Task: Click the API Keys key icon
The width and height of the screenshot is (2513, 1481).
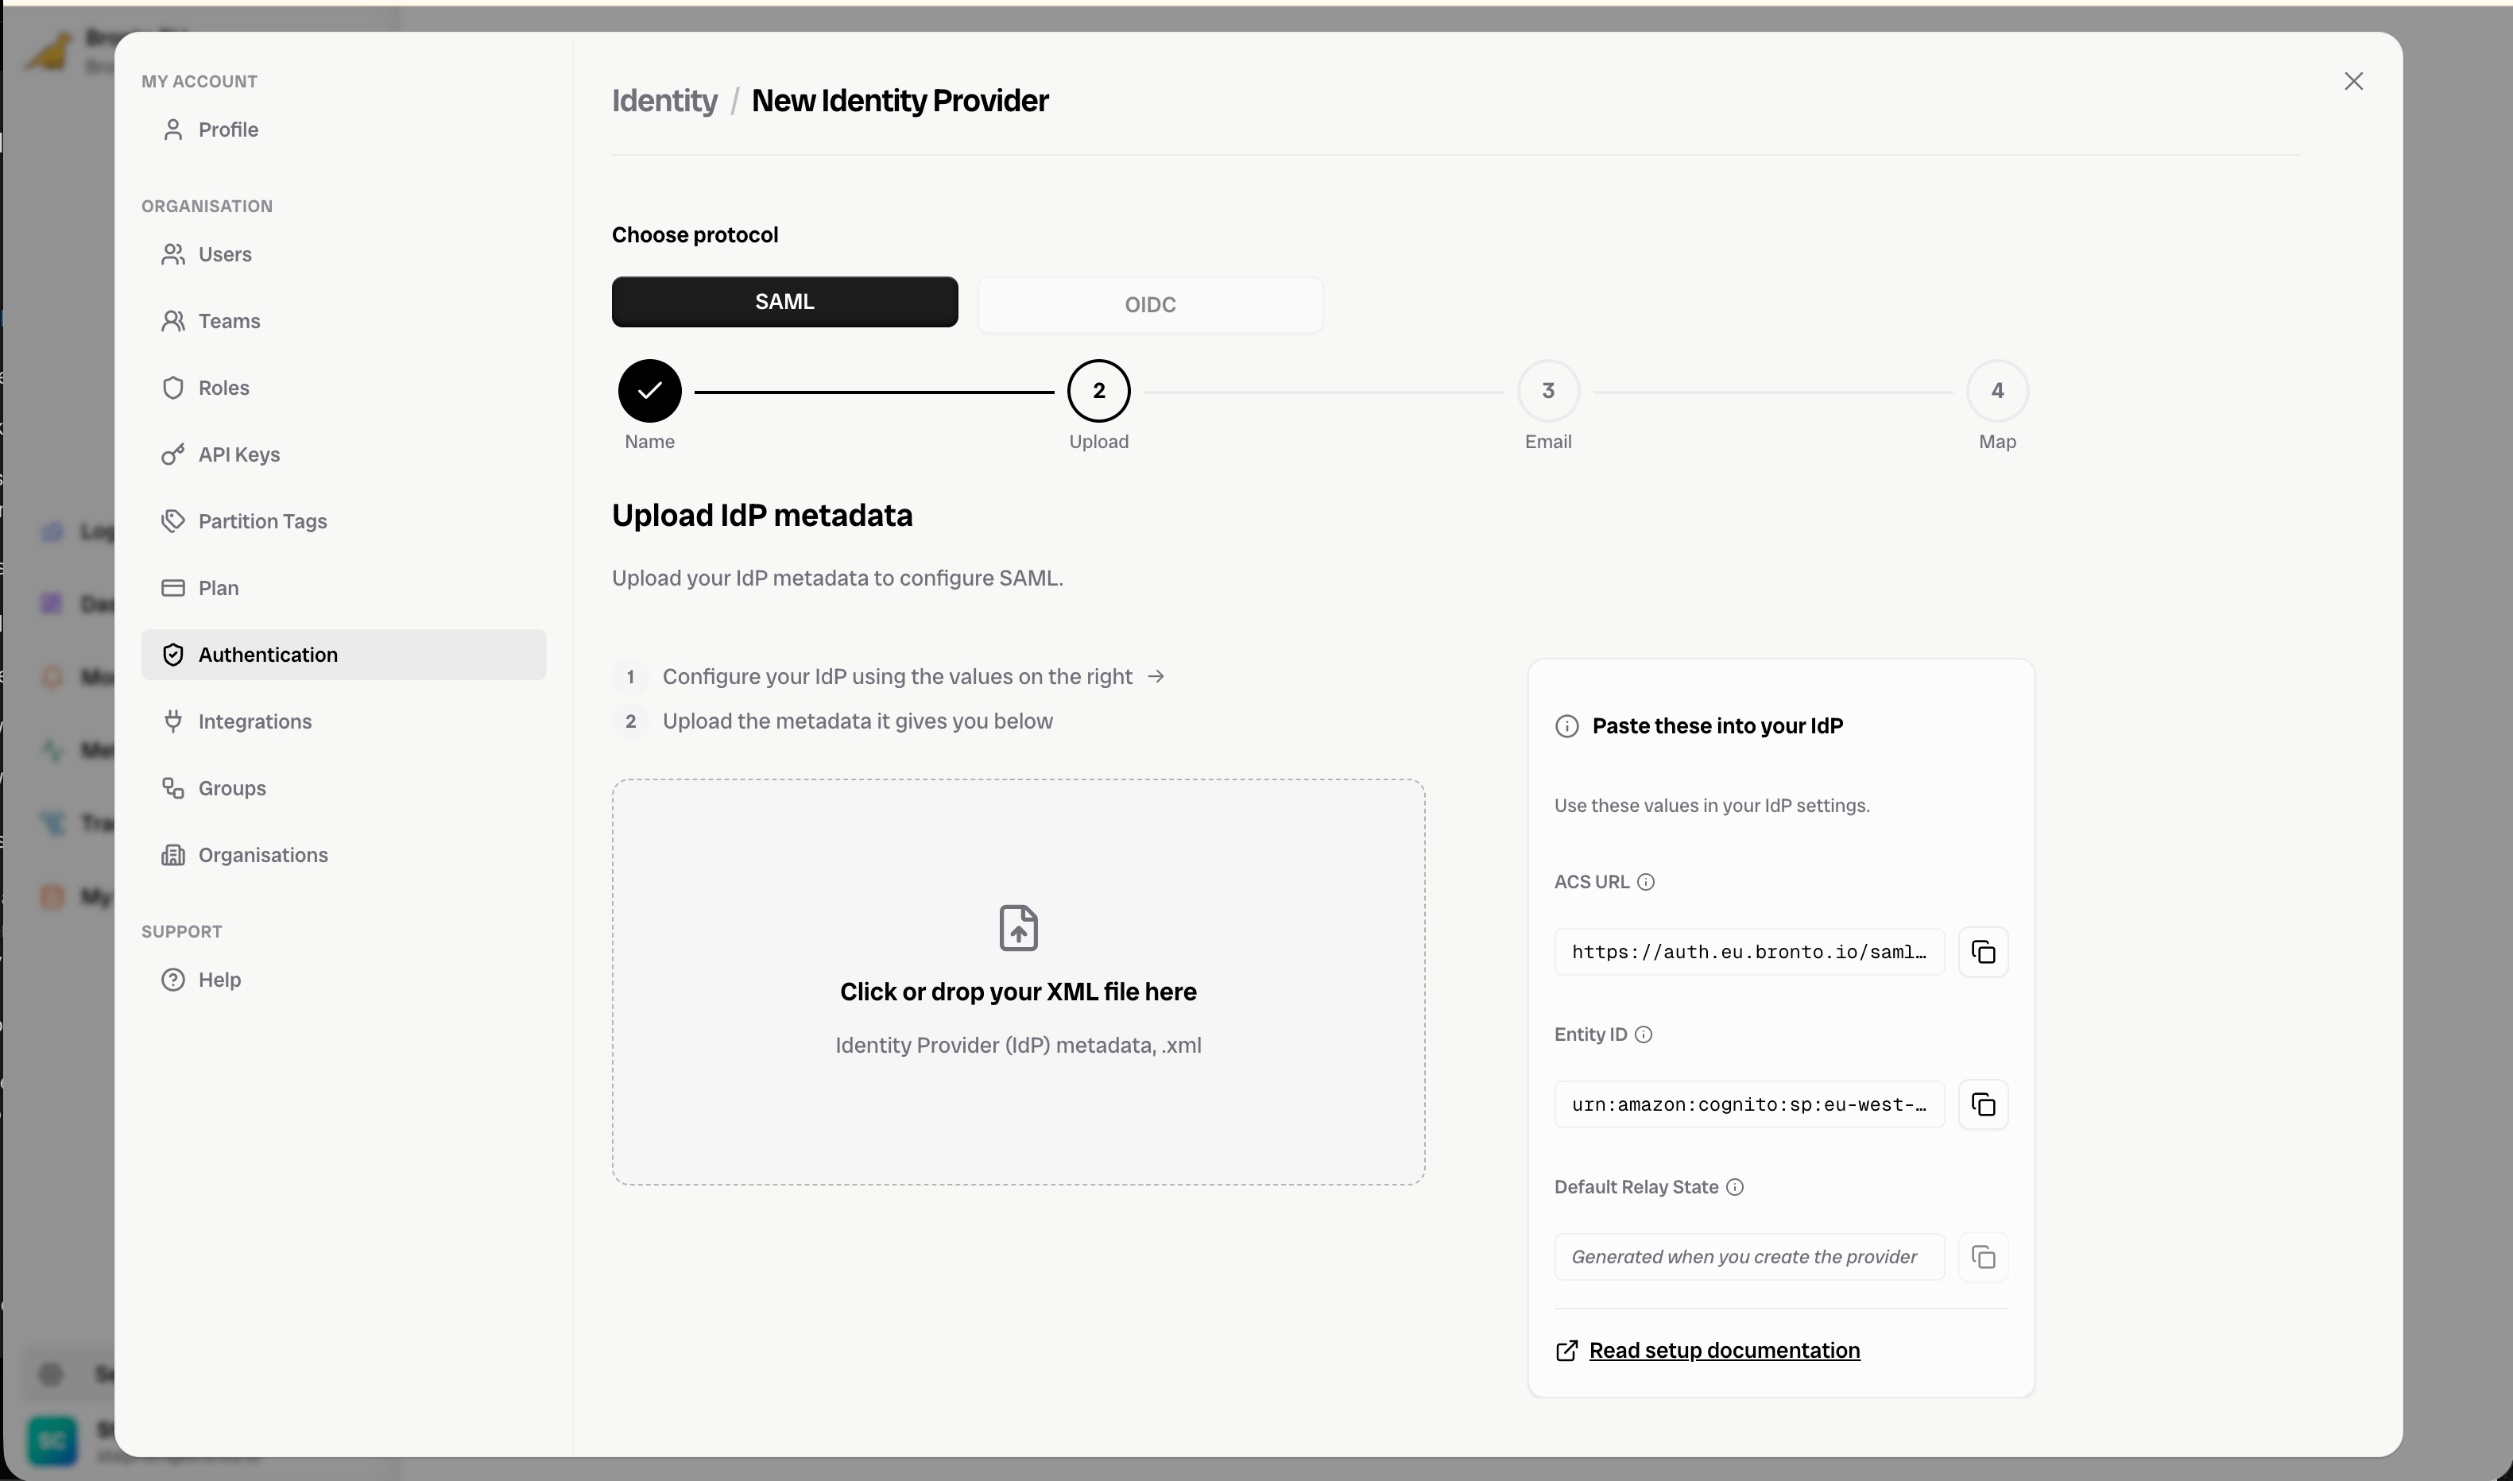Action: point(174,455)
